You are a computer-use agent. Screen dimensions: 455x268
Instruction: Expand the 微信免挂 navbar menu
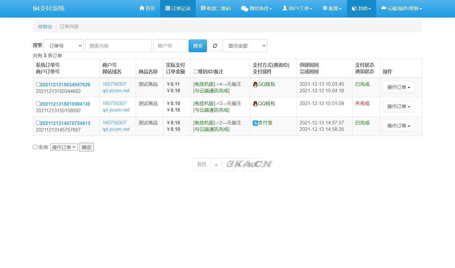[x=256, y=9]
